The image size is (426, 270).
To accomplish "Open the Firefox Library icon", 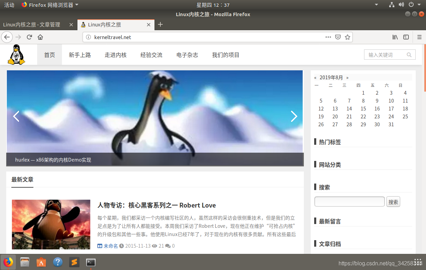I will (x=395, y=37).
